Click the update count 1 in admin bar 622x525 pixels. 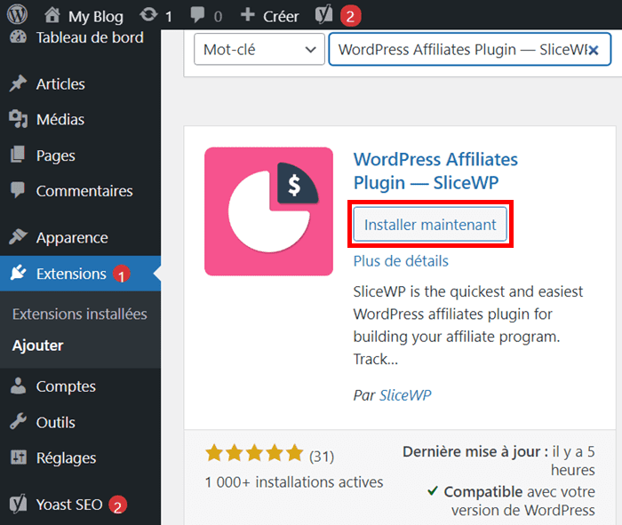tap(169, 17)
